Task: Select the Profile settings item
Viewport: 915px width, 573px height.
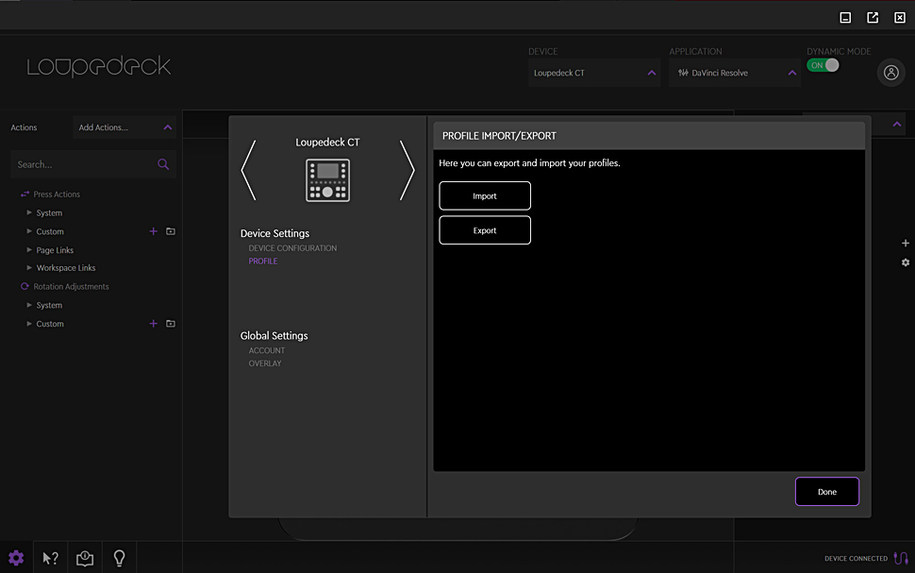Action: click(263, 261)
